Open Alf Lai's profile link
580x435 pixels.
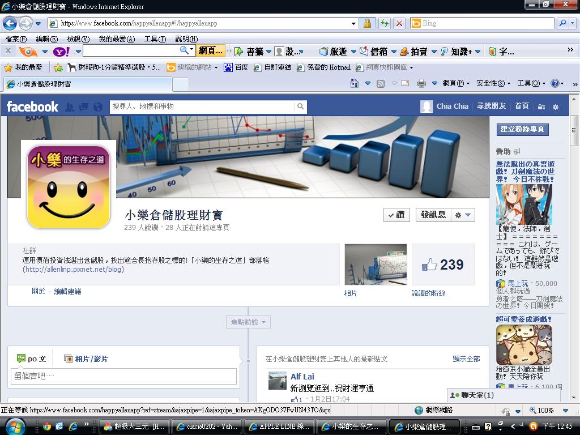coord(302,377)
